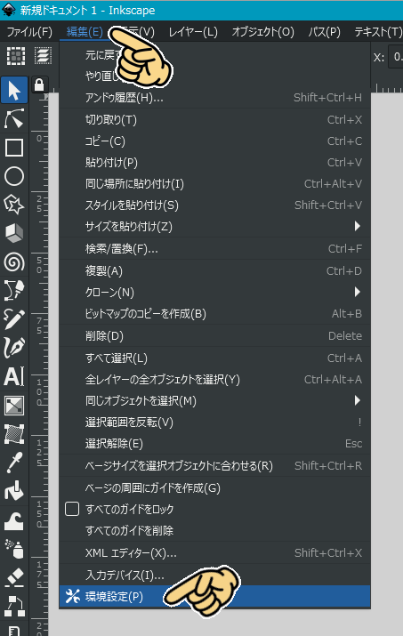Viewport: 403px width, 636px height.
Task: Select the 3D Box tool
Action: pyautogui.click(x=14, y=234)
